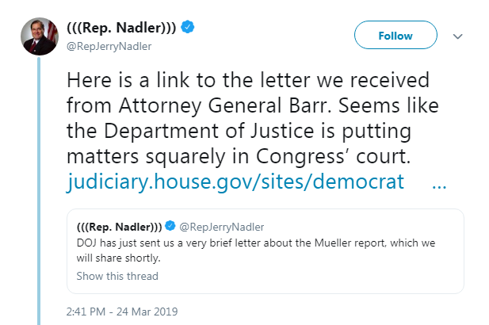The height and width of the screenshot is (325, 489).
Task: Follow Rep. Nadler's account
Action: tap(395, 36)
